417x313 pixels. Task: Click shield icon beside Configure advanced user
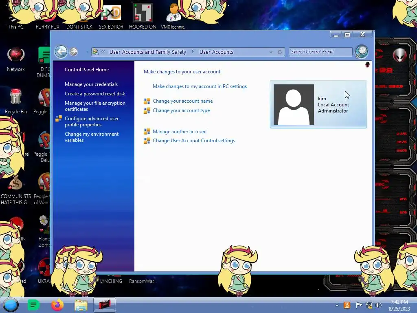(59, 119)
